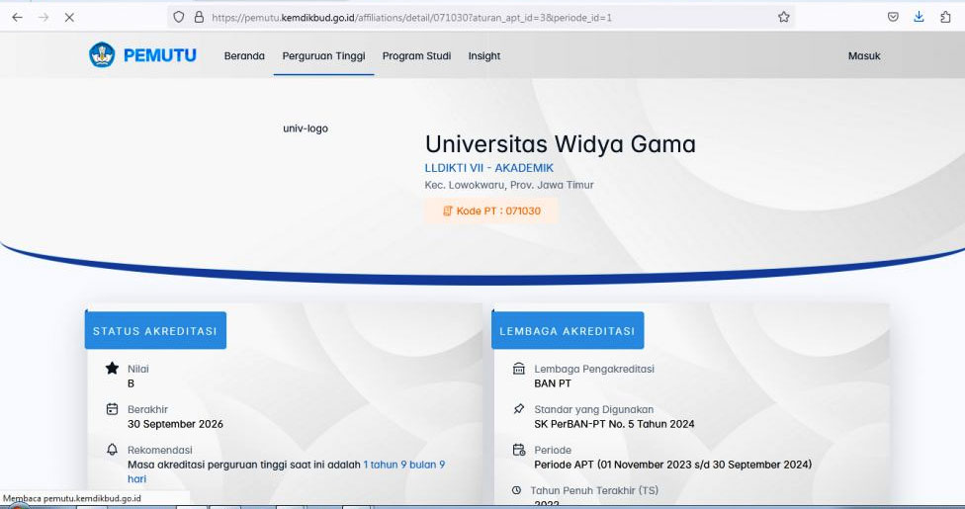Click the 'Membaca pemutu.kemdikbud.go.id' status text
Viewport: 965px width, 509px height.
click(72, 498)
